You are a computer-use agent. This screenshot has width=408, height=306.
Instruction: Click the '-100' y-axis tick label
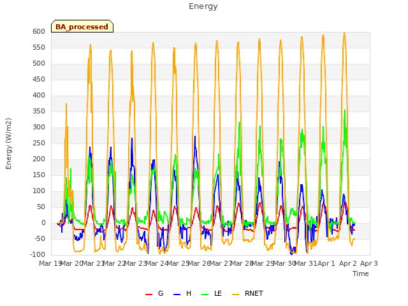coord(38,254)
